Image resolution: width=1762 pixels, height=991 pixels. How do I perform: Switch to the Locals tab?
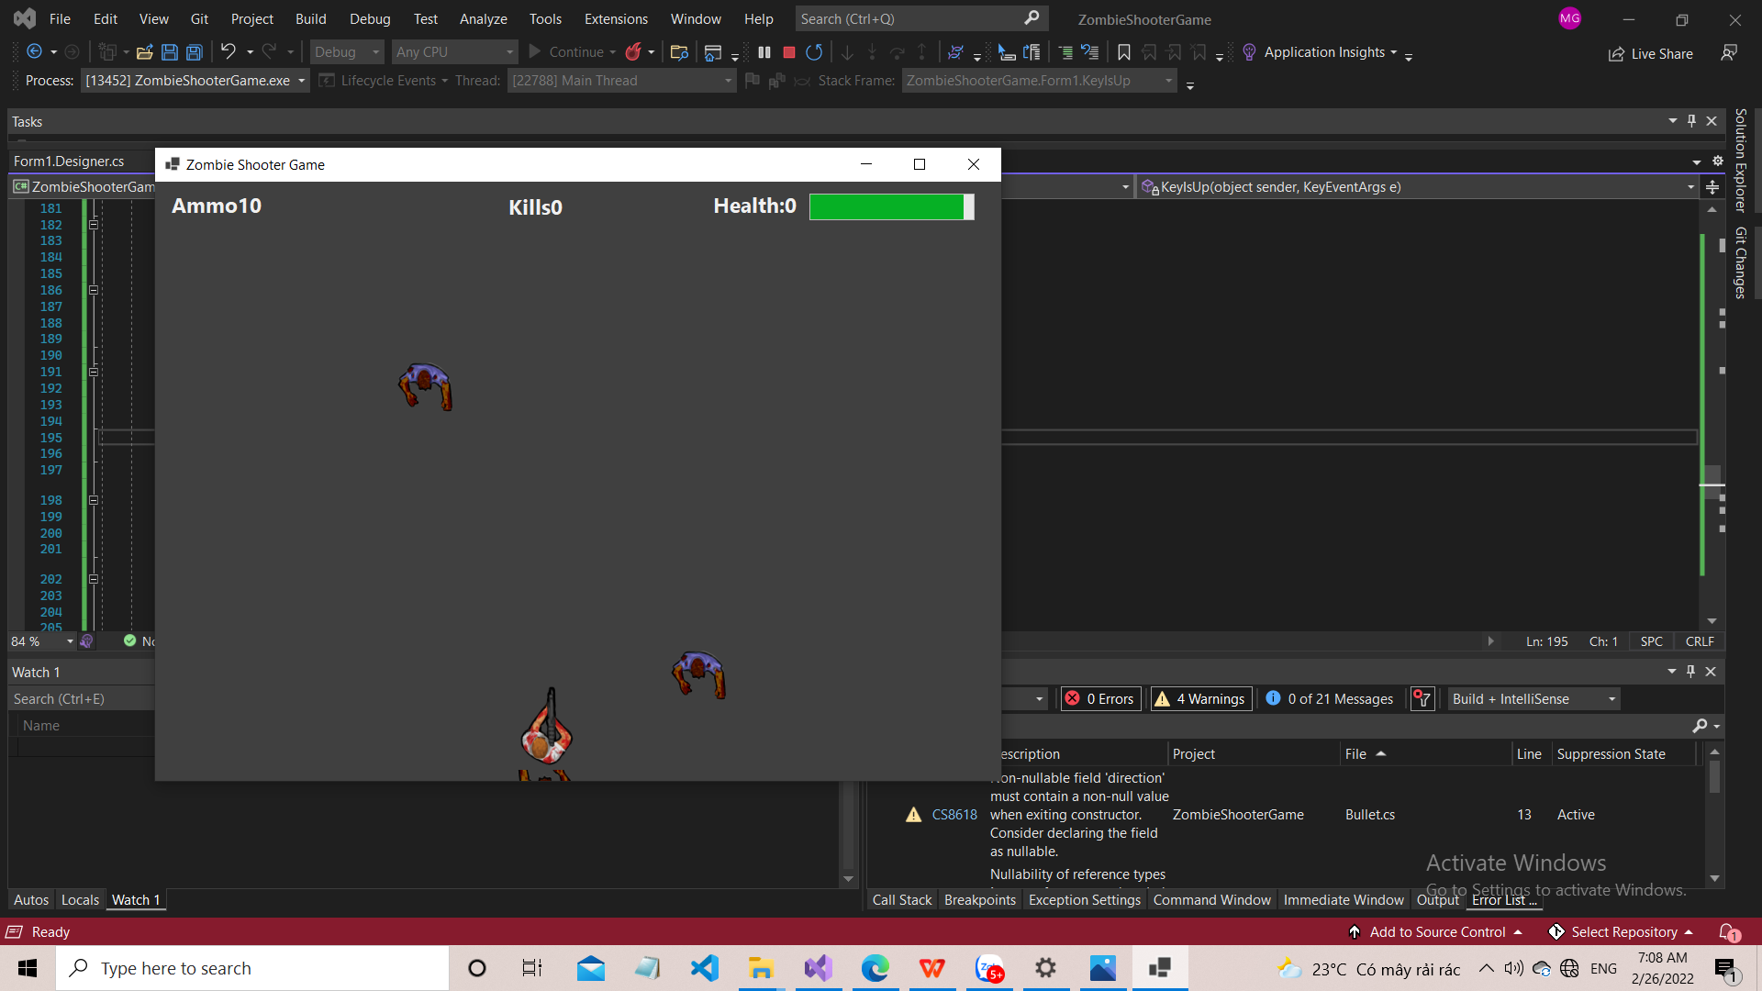click(x=80, y=900)
